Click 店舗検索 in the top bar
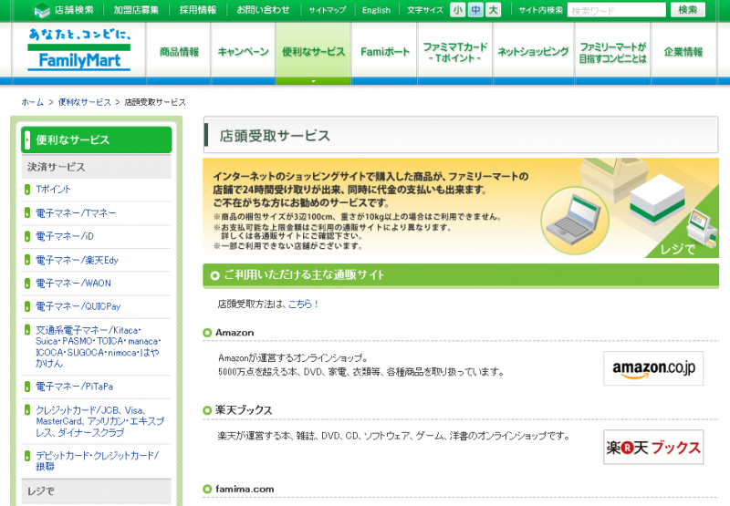The image size is (730, 506). 74,10
